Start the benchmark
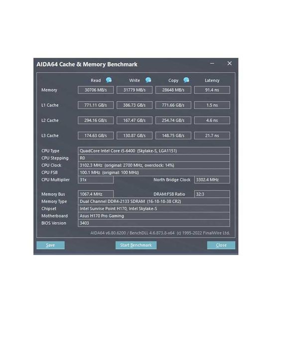This screenshot has height=349, width=295. click(x=136, y=245)
